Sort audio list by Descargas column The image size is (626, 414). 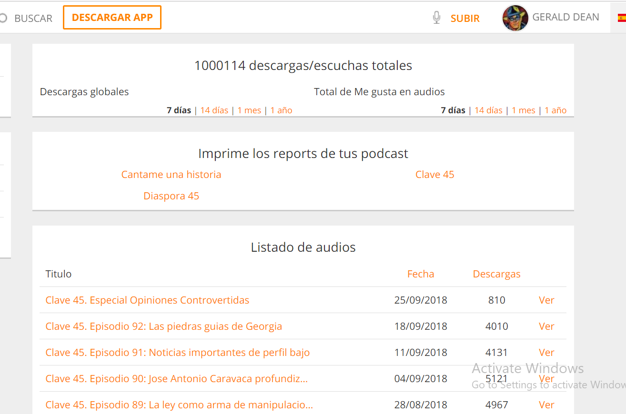point(496,274)
